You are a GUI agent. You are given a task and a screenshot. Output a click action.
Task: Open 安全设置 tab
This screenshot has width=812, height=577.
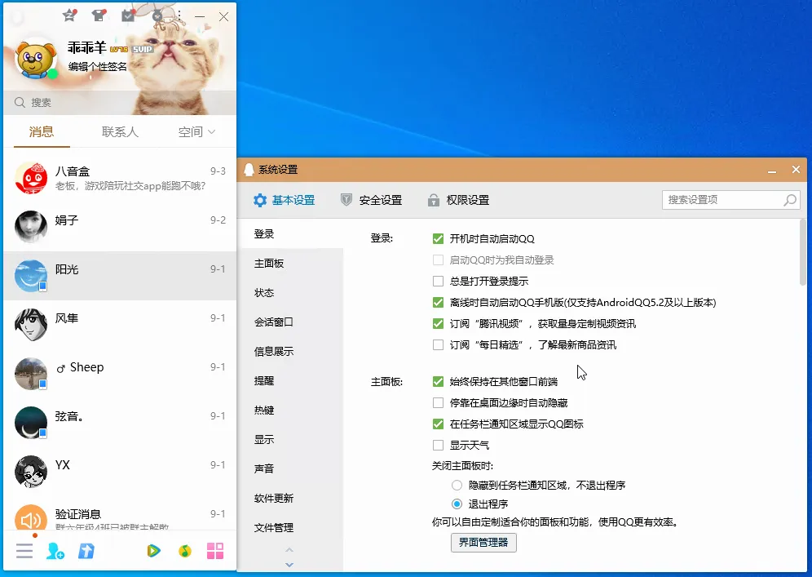(371, 200)
